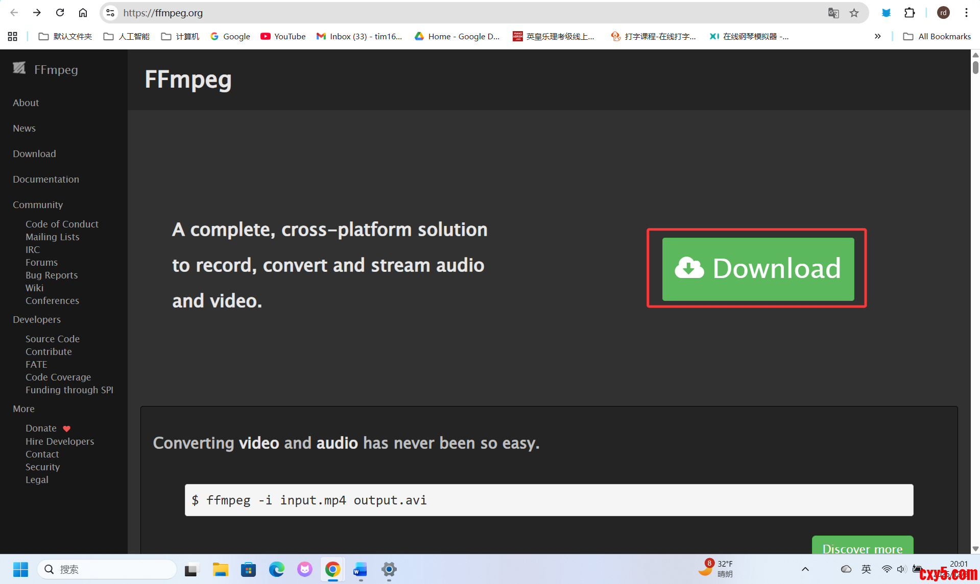Open Funding through SPI link
The image size is (980, 584).
coord(69,390)
